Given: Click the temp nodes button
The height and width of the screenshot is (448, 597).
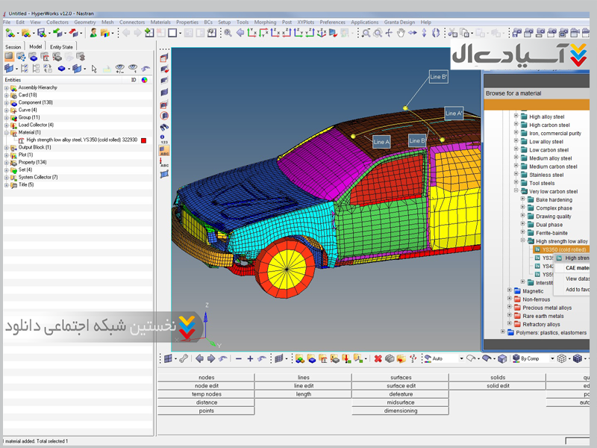Looking at the screenshot, I should [206, 394].
